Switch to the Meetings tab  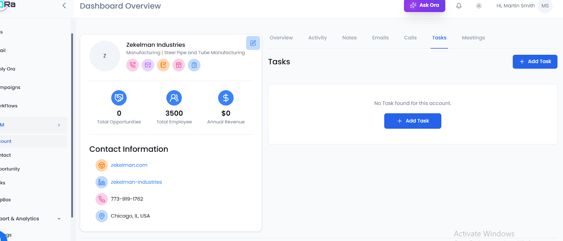coord(473,38)
